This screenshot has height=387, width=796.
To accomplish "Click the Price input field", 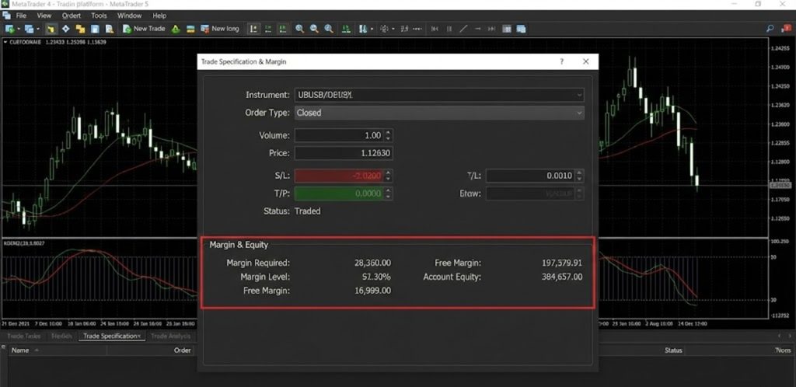I will 344,153.
